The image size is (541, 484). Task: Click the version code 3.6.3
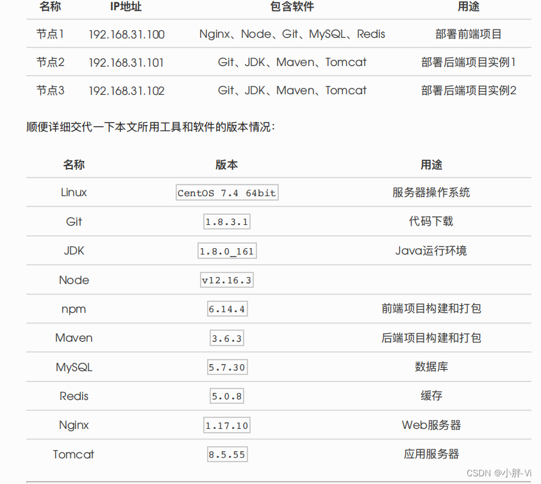[227, 338]
